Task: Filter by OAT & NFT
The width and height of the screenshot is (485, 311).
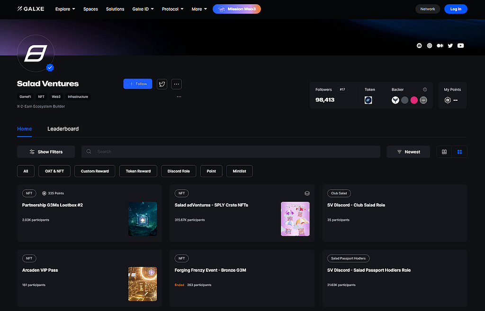Action: [54, 171]
